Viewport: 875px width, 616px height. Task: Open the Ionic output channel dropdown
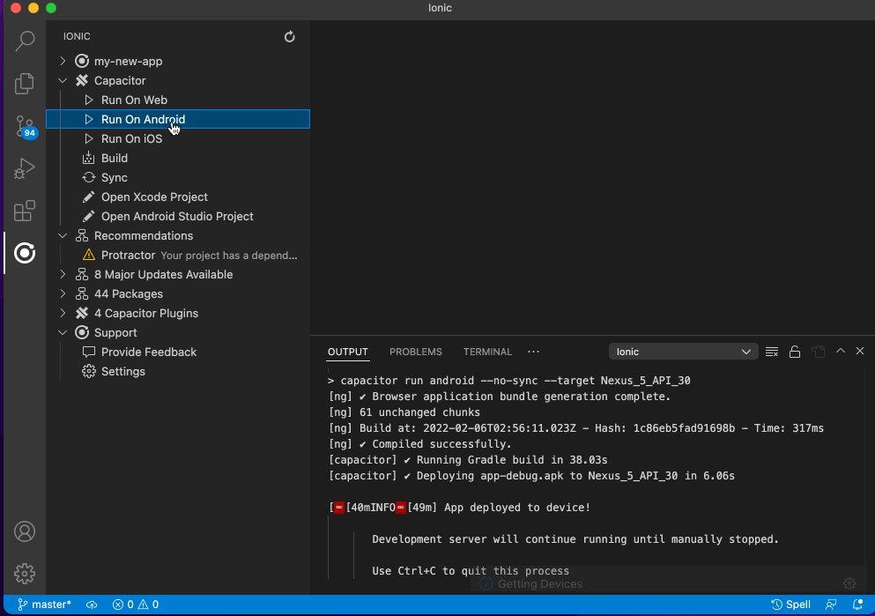coord(683,351)
